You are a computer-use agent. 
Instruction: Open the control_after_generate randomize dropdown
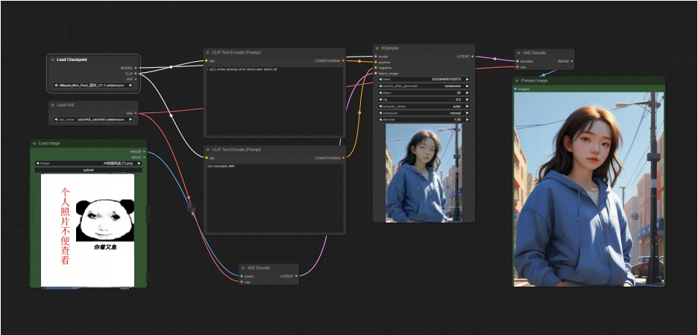424,86
